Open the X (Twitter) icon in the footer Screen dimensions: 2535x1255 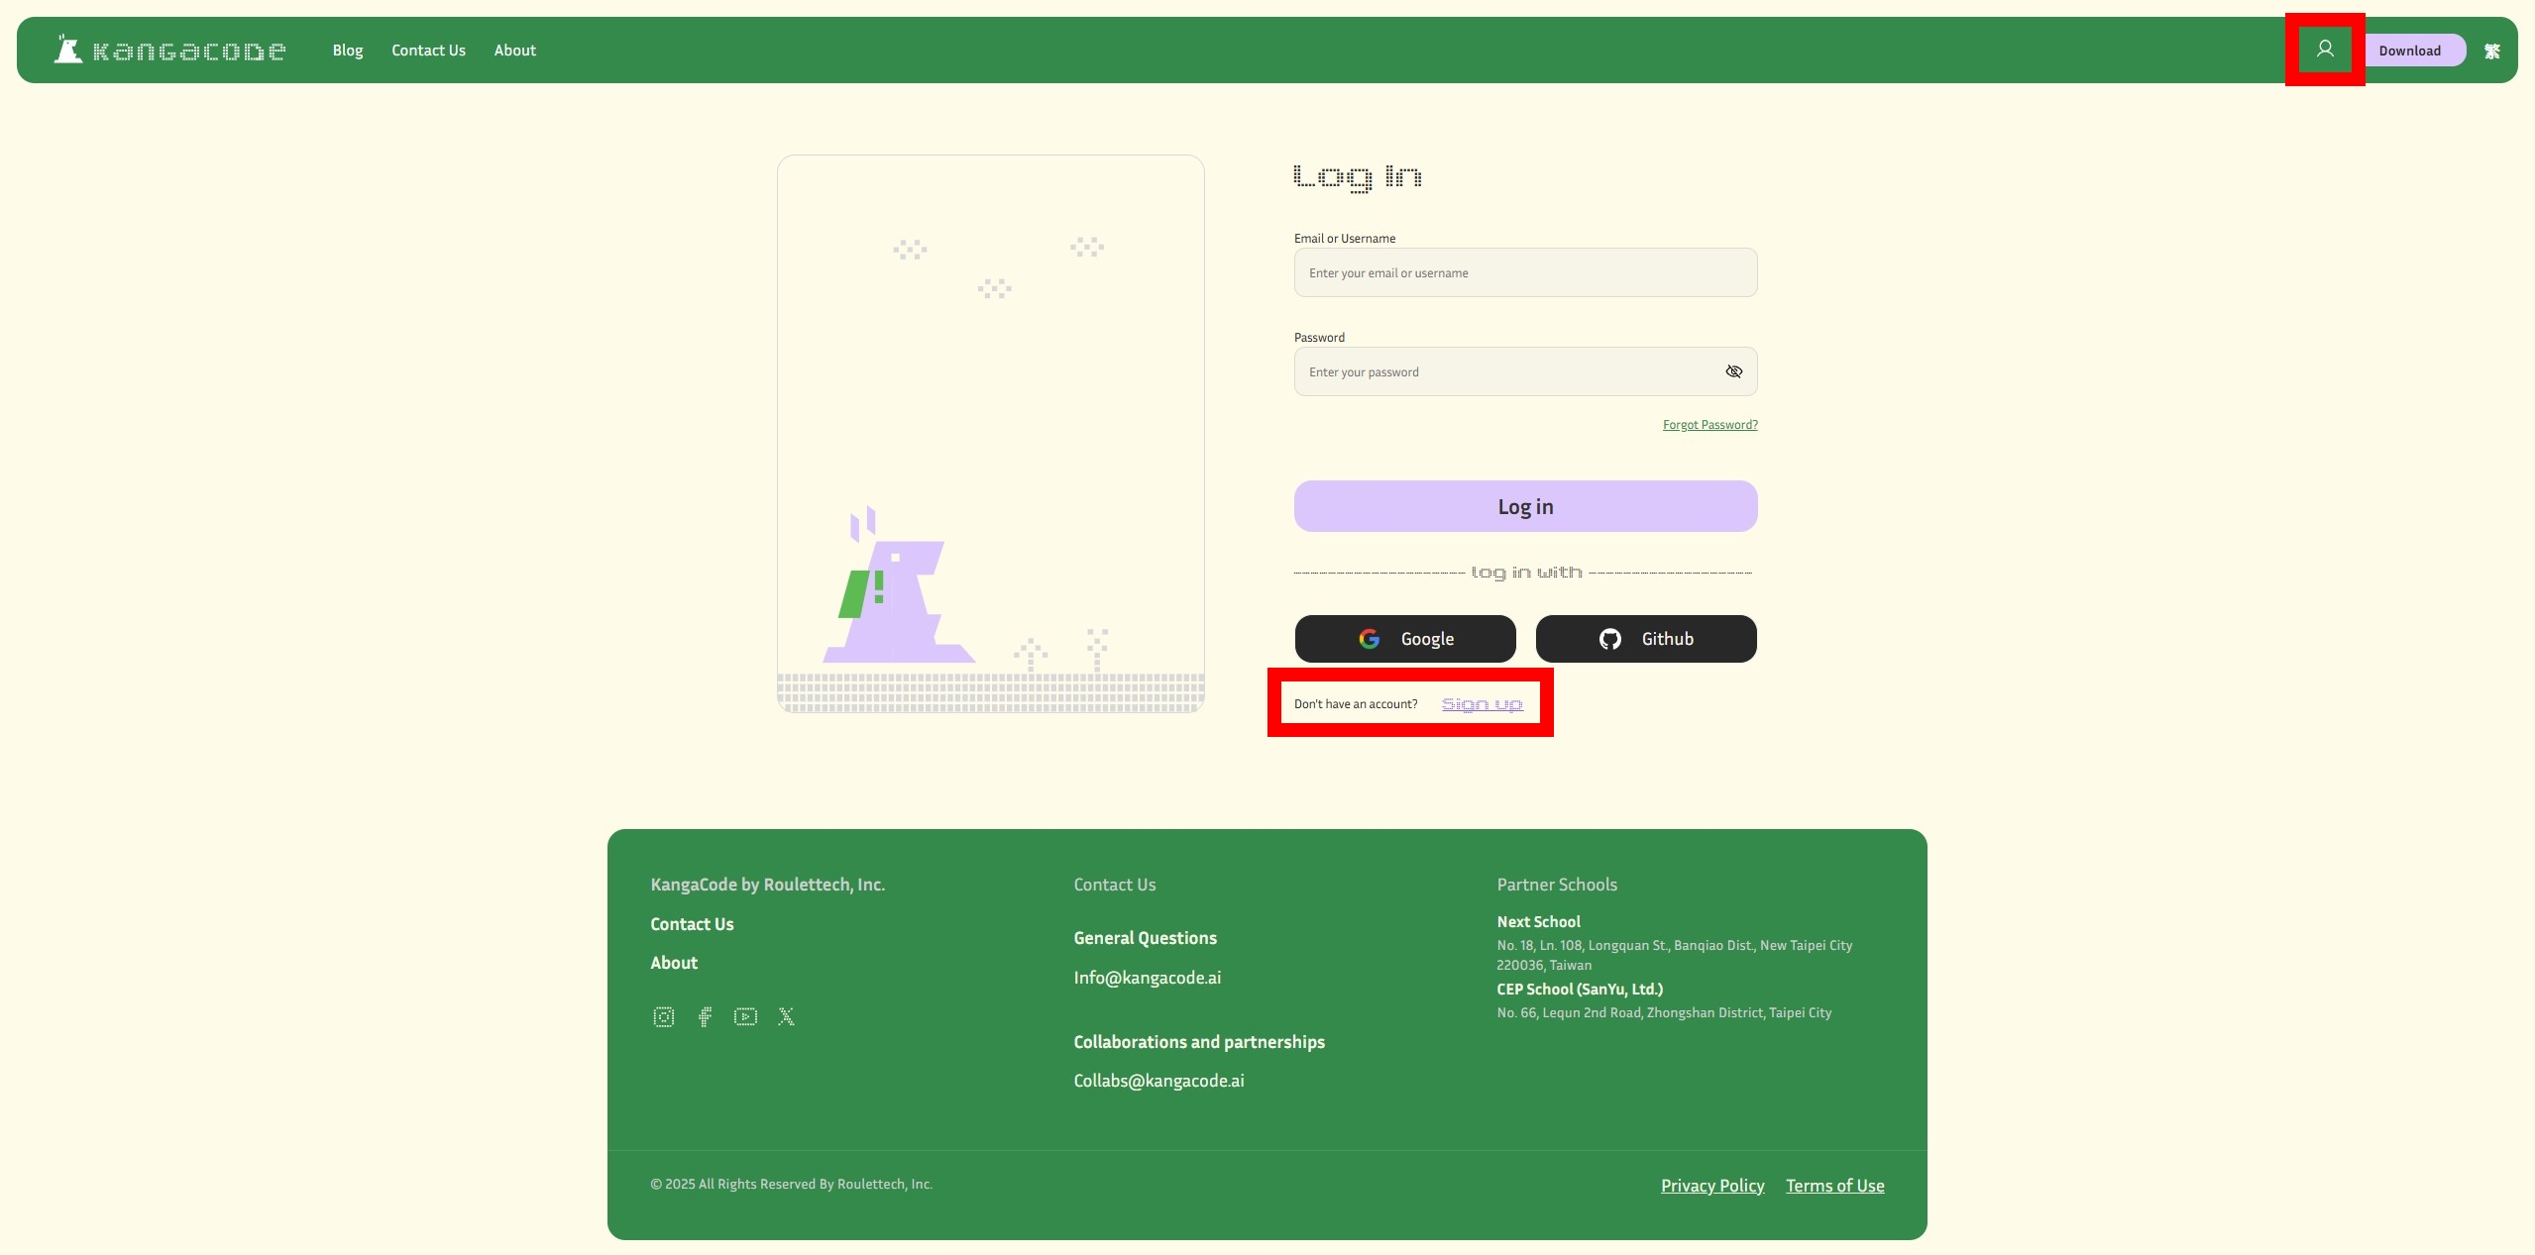pos(787,1017)
